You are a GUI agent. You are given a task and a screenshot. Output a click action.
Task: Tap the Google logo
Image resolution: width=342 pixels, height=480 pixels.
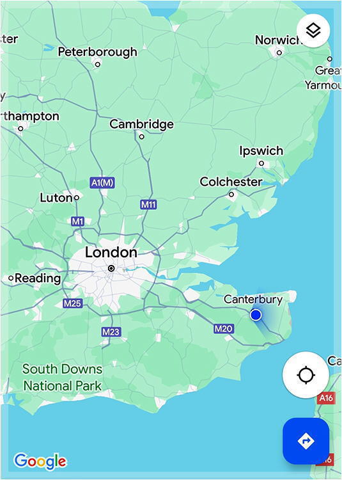point(40,461)
